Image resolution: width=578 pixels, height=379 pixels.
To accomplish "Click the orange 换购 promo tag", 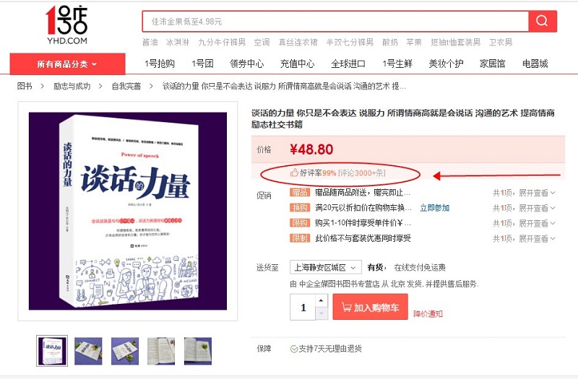I will tap(300, 208).
